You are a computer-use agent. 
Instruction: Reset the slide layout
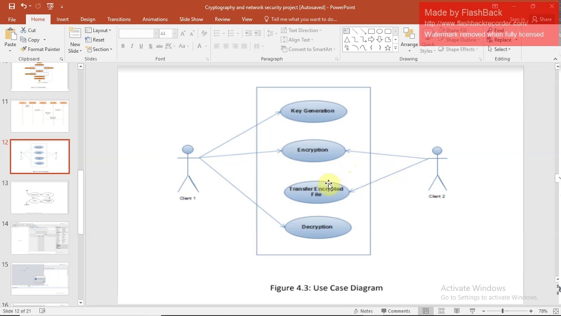[95, 39]
